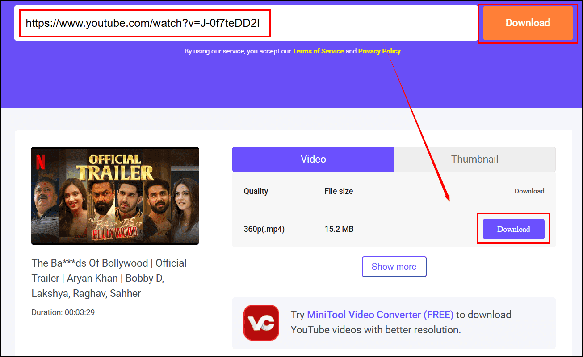Click the "Quality" column header
583x357 pixels.
pyautogui.click(x=256, y=191)
